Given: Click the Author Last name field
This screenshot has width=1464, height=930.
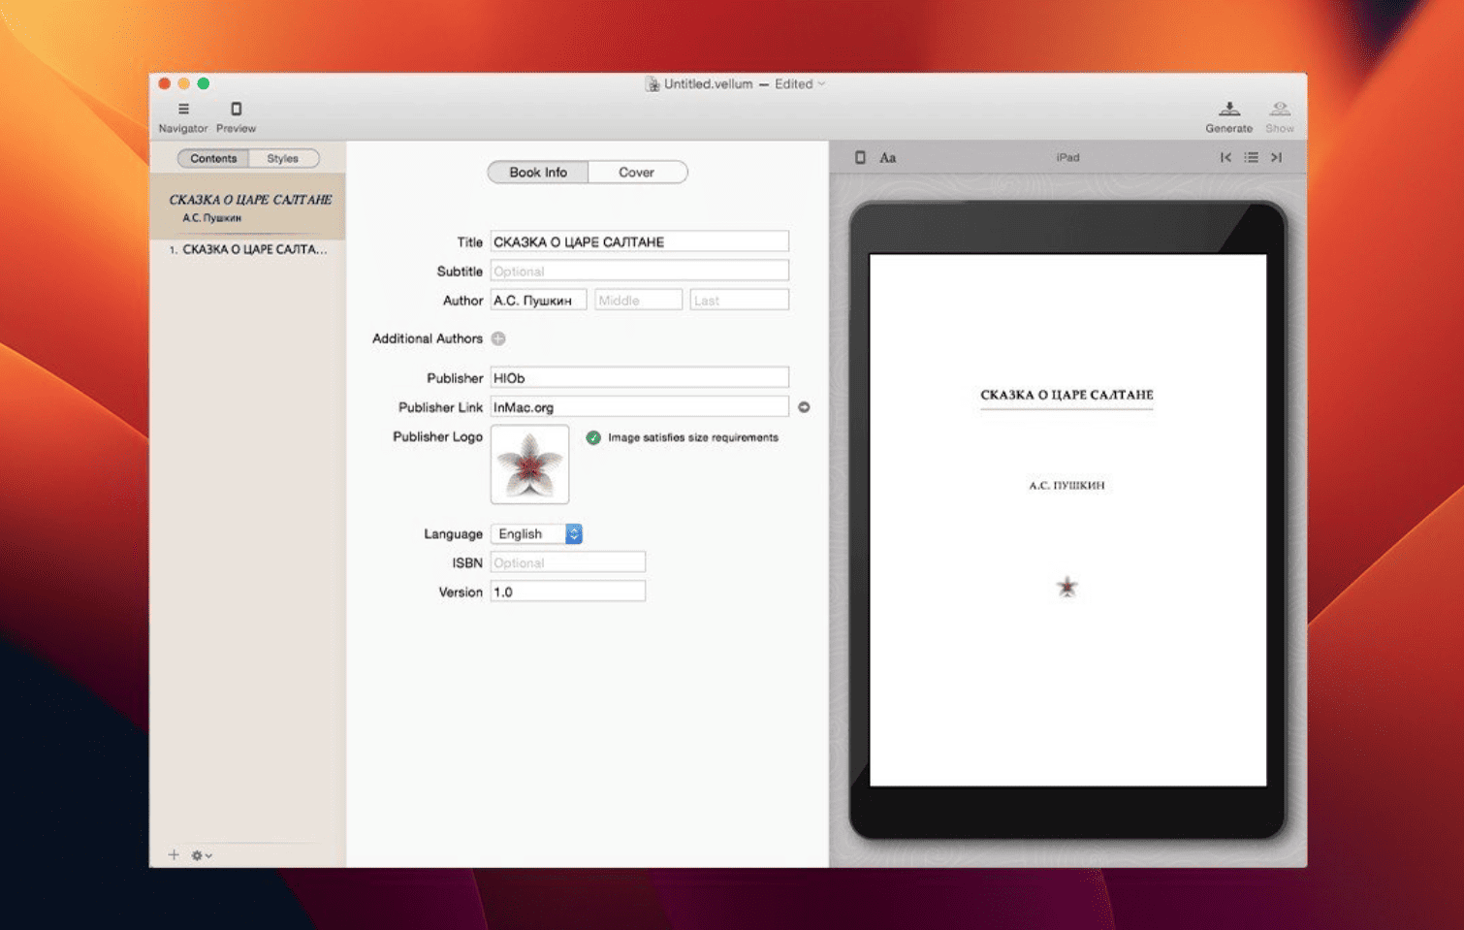Looking at the screenshot, I should pyautogui.click(x=740, y=300).
